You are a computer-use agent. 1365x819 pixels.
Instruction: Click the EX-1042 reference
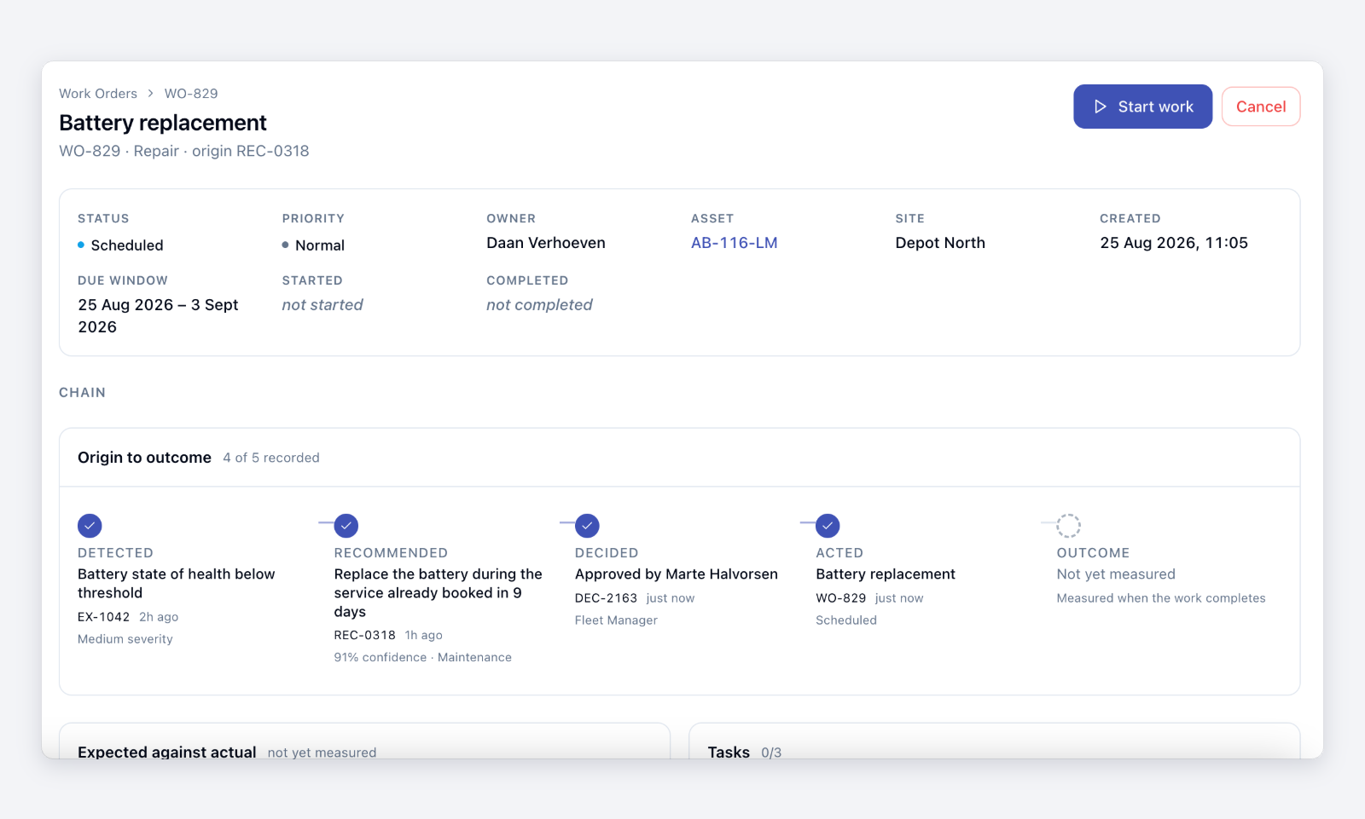[103, 617]
